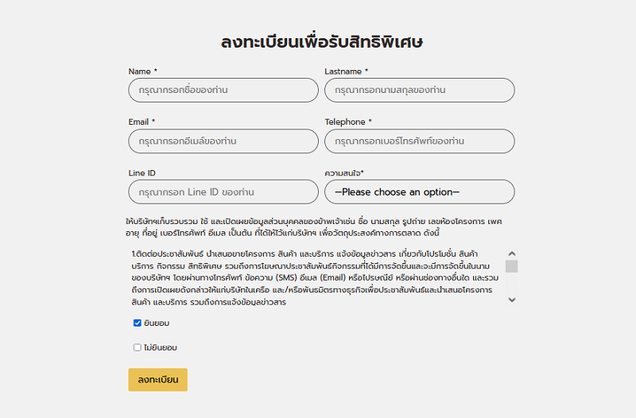This screenshot has width=636, height=418.
Task: Click the ความสนใจ* dropdown label
Action: (x=350, y=173)
